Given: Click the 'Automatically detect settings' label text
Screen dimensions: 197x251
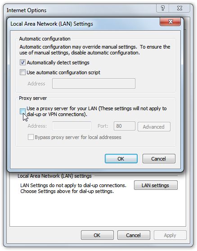Looking at the screenshot, I should click(58, 63).
